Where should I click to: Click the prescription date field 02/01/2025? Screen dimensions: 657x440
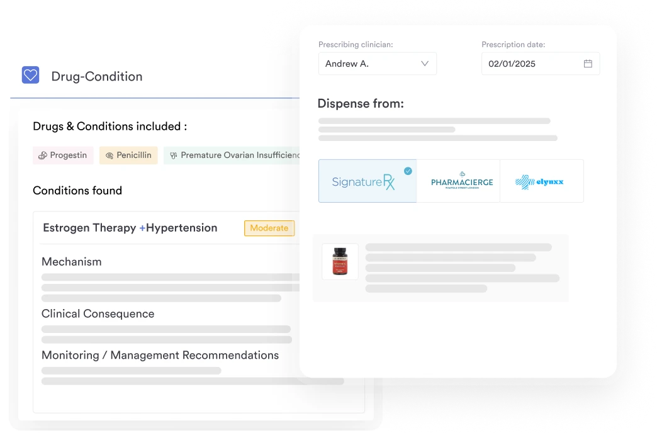tap(541, 64)
